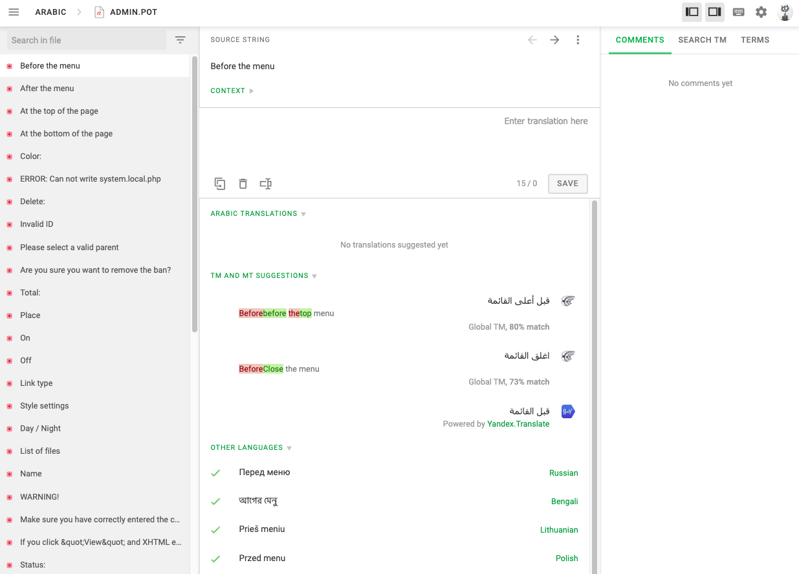
Task: Open the three-dot string options menu
Action: tap(578, 40)
